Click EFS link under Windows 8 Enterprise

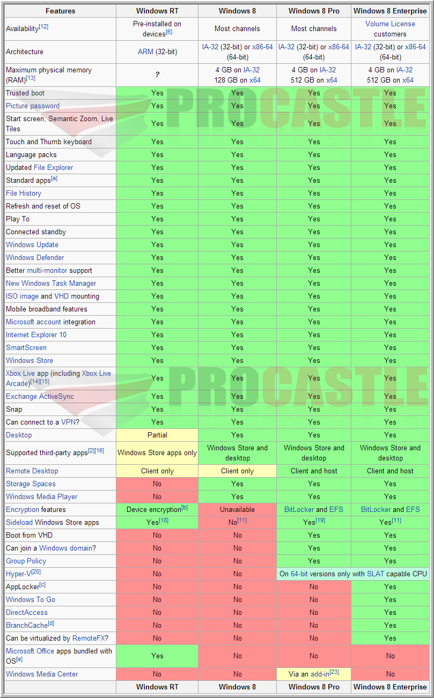pos(413,510)
